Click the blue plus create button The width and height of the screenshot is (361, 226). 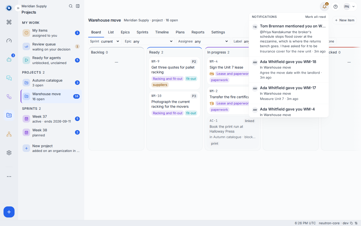click(9, 212)
